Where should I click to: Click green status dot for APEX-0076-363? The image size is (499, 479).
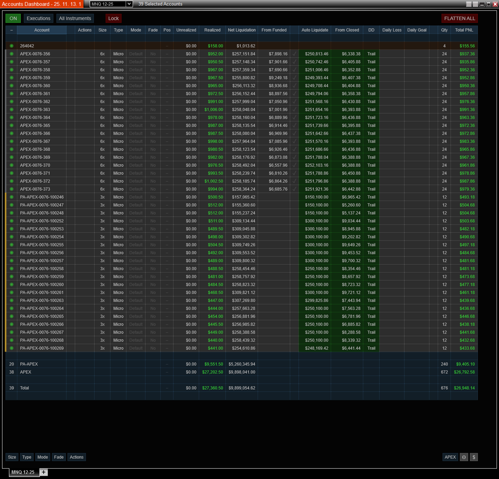point(12,110)
